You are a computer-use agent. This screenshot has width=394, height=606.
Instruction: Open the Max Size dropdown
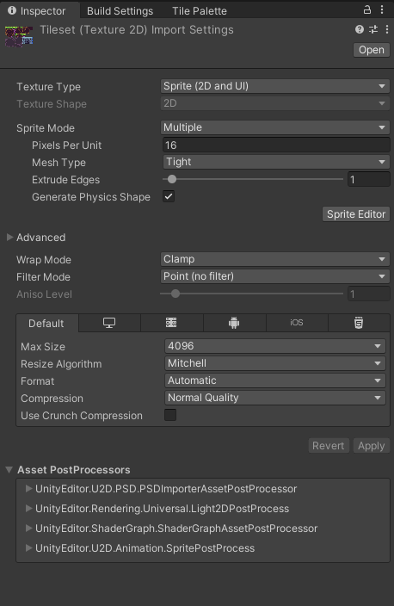[275, 346]
